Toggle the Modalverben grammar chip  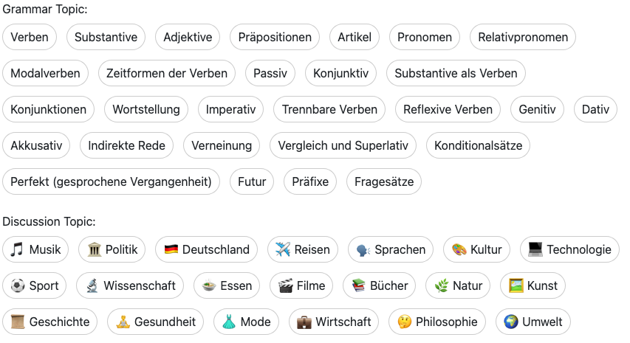(45, 73)
